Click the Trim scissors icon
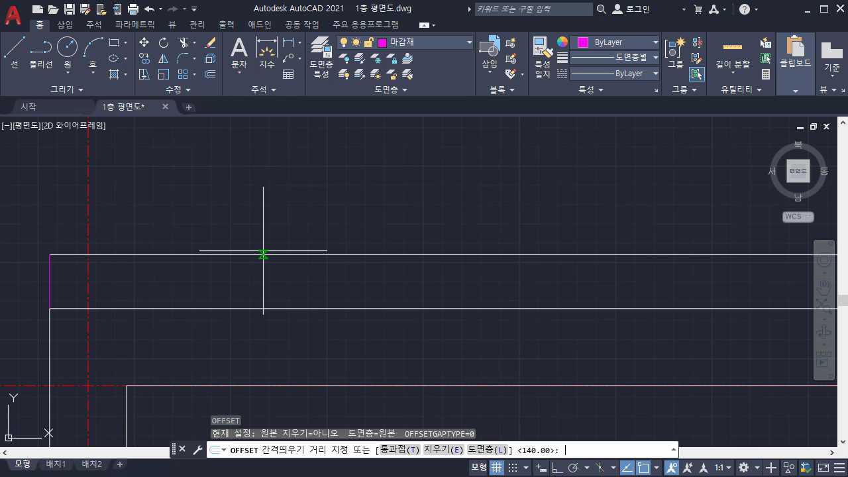 184,42
